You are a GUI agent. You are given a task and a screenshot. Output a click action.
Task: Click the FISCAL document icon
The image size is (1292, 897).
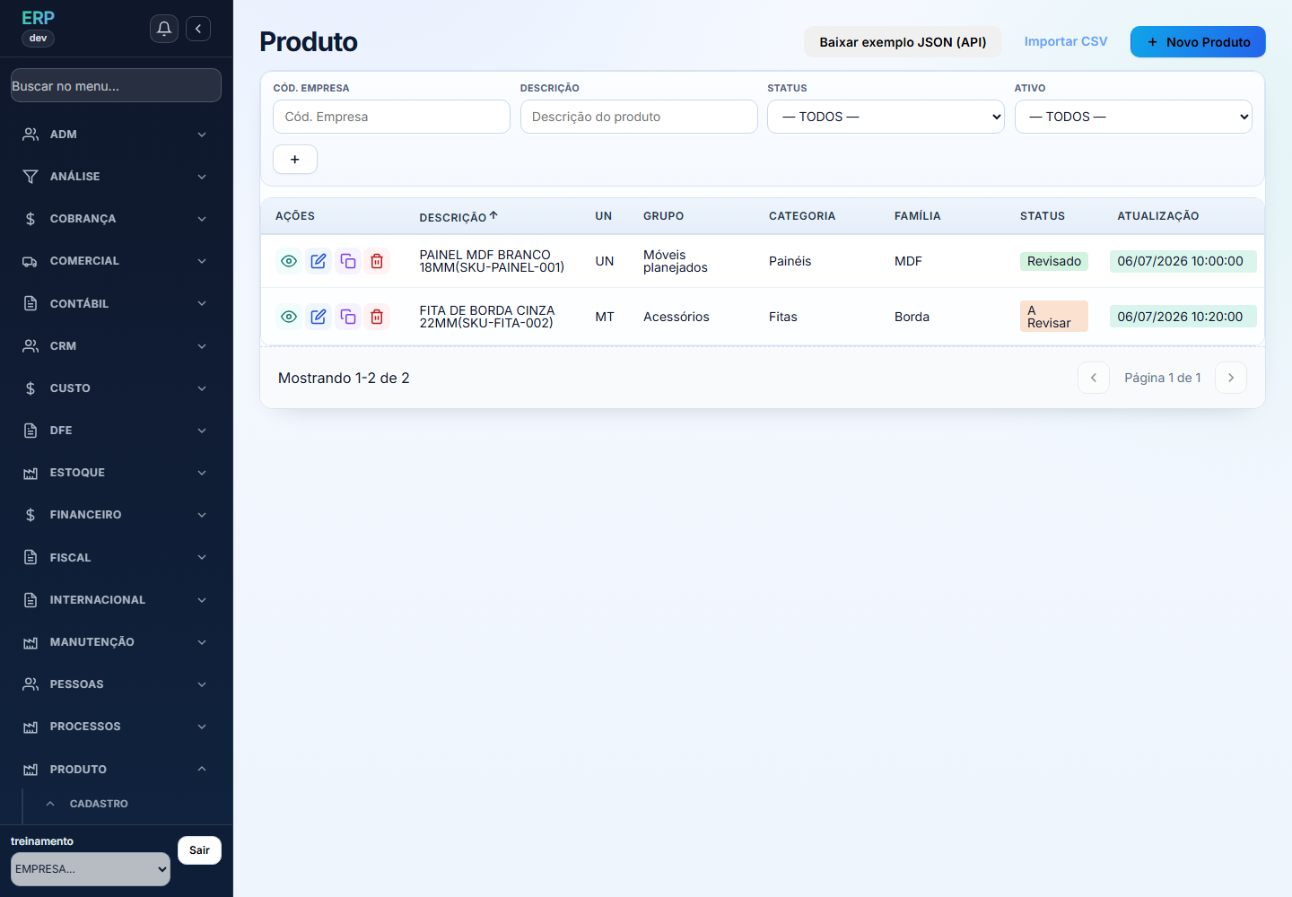coord(31,557)
